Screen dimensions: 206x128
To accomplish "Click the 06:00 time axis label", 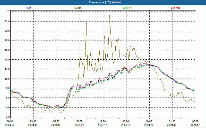I will (x=57, y=121).
